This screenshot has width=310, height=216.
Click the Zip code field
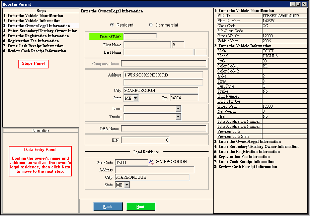[x=183, y=98]
